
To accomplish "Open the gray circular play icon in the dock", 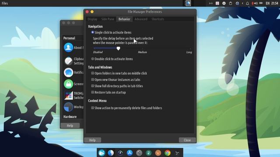I will click(139, 153).
